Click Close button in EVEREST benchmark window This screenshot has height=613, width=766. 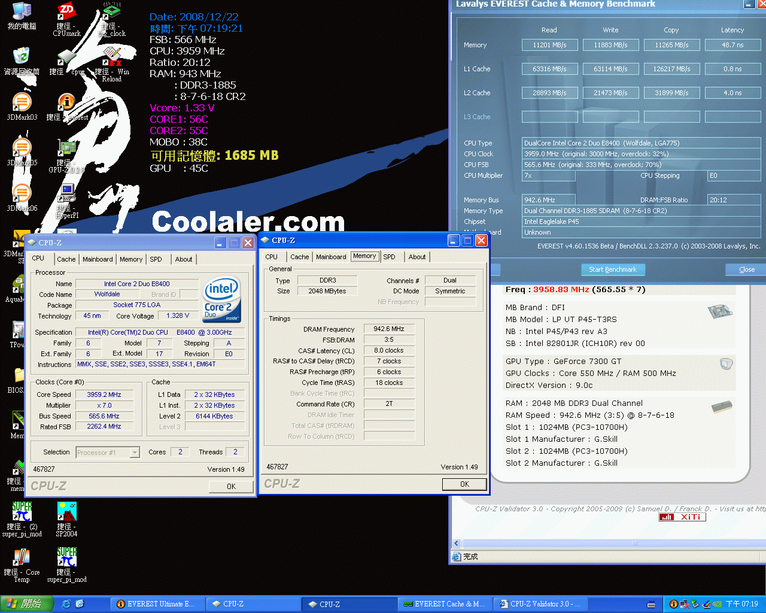coord(746,269)
